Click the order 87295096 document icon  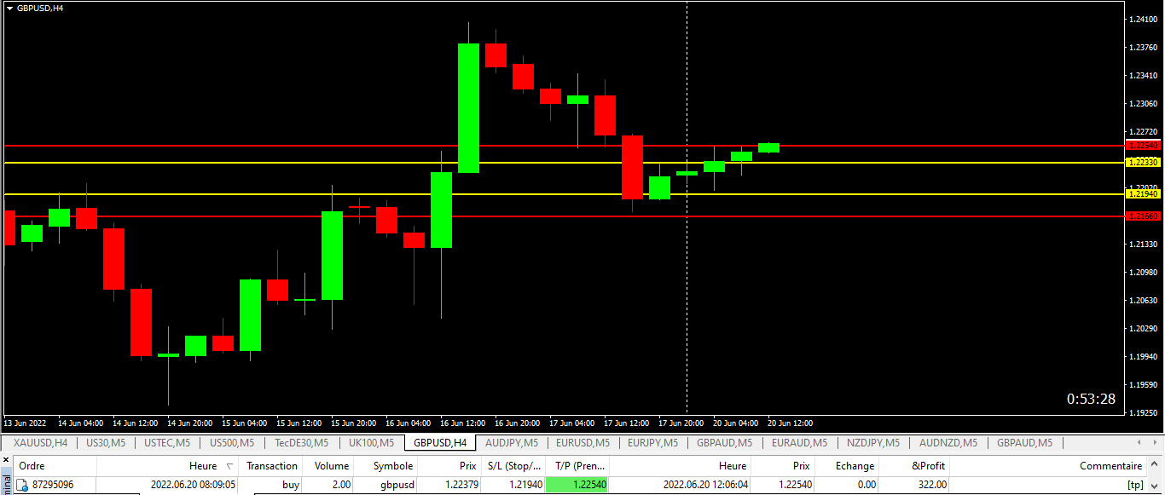tap(22, 485)
